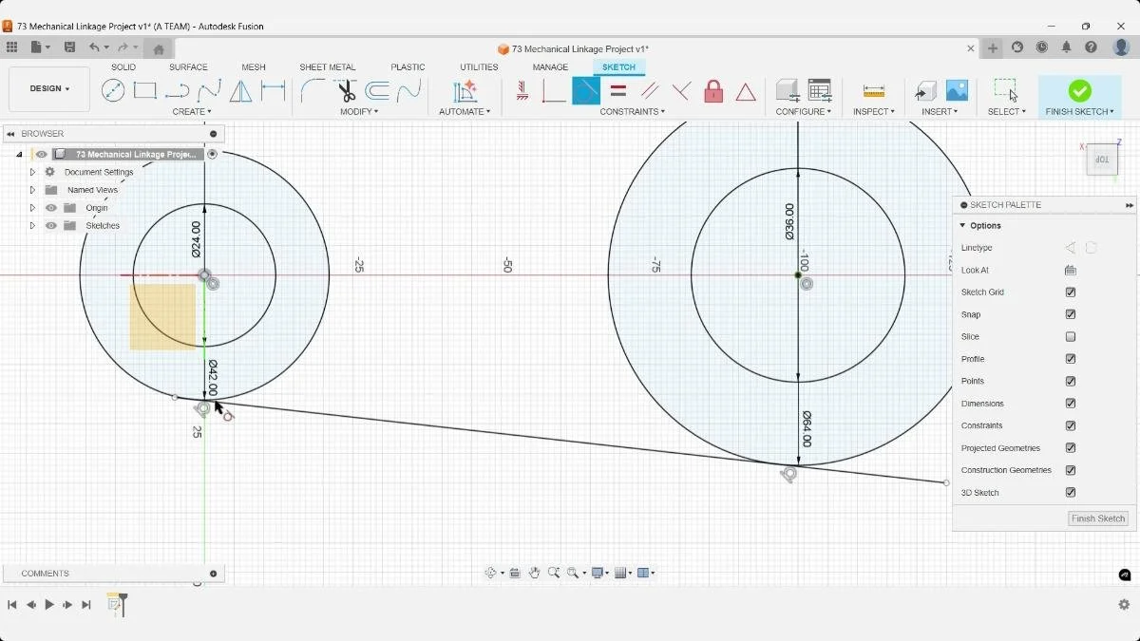
Task: Open the Configure table icon
Action: (820, 91)
